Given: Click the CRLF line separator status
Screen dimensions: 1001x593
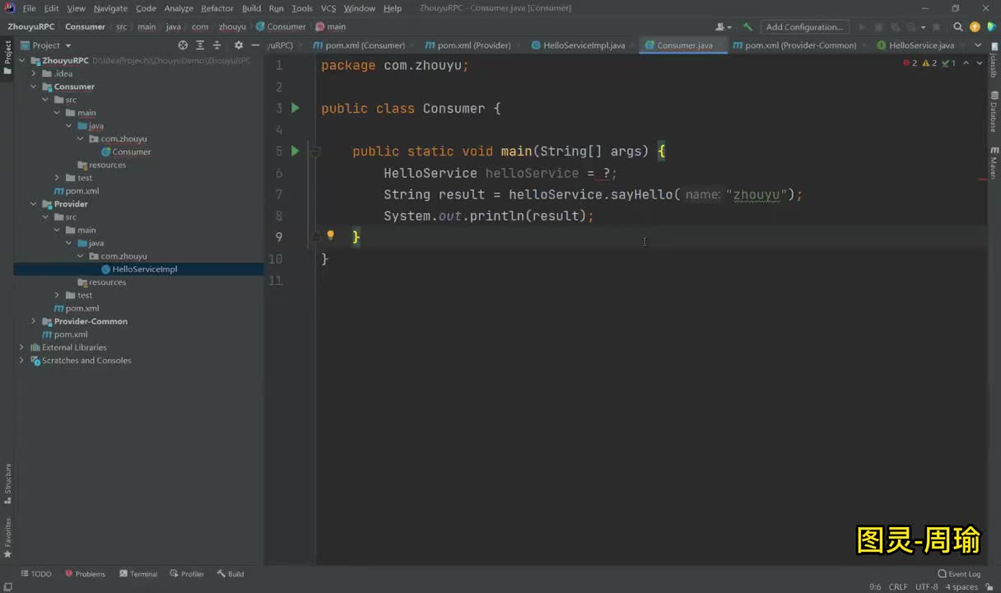Looking at the screenshot, I should coord(898,586).
